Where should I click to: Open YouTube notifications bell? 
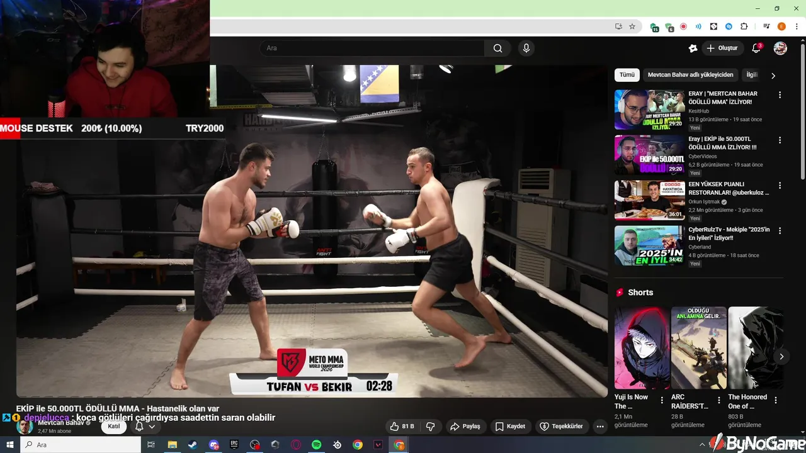click(756, 48)
